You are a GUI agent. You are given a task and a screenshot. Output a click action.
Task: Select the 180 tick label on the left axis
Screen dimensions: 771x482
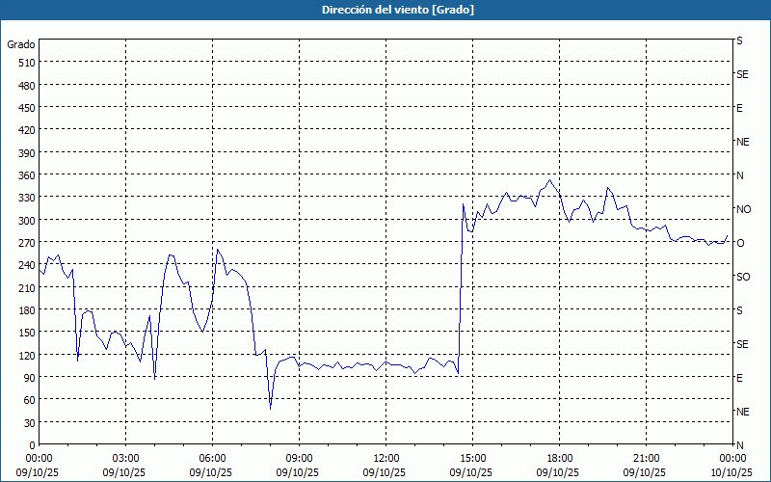coord(26,310)
